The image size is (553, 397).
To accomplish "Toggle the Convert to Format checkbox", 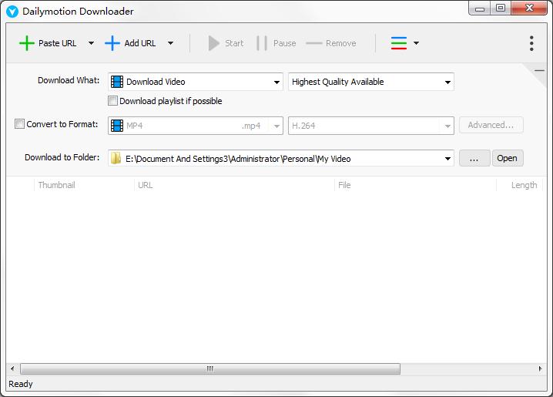I will [20, 124].
